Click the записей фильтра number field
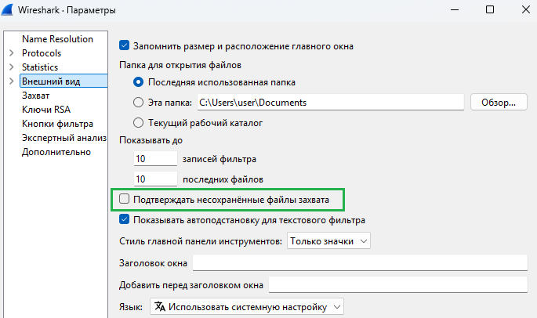Screen dimensions: 537x318 pyautogui.click(x=155, y=158)
